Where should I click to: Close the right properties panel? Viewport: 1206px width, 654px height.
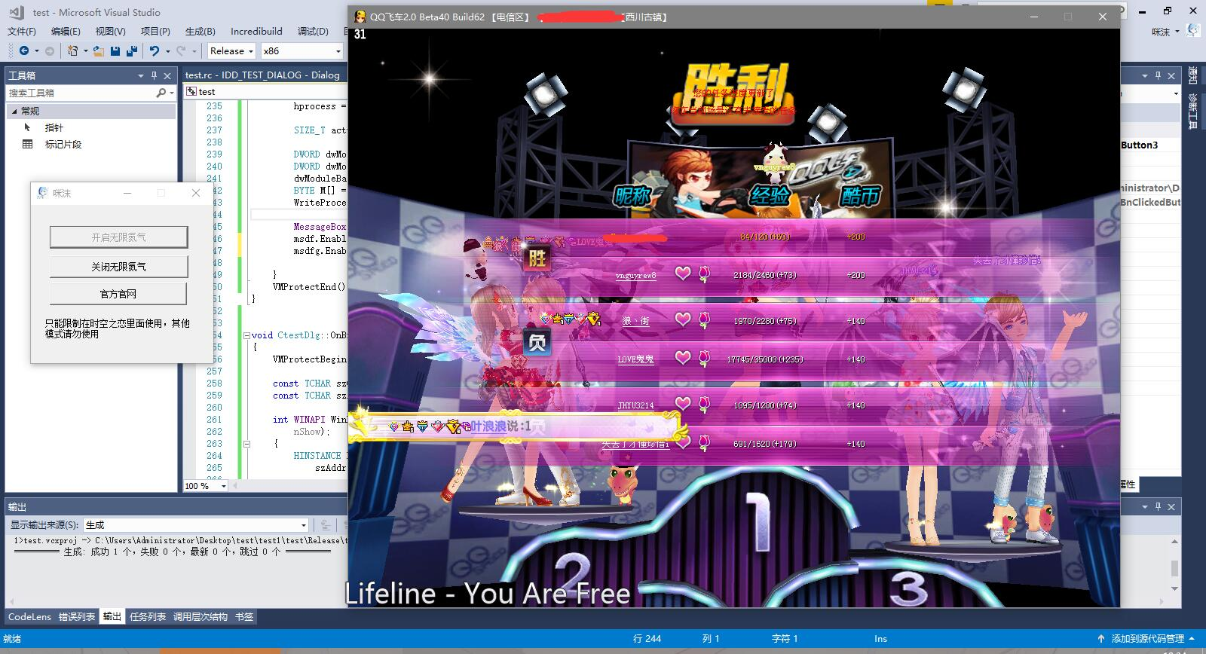point(1171,75)
